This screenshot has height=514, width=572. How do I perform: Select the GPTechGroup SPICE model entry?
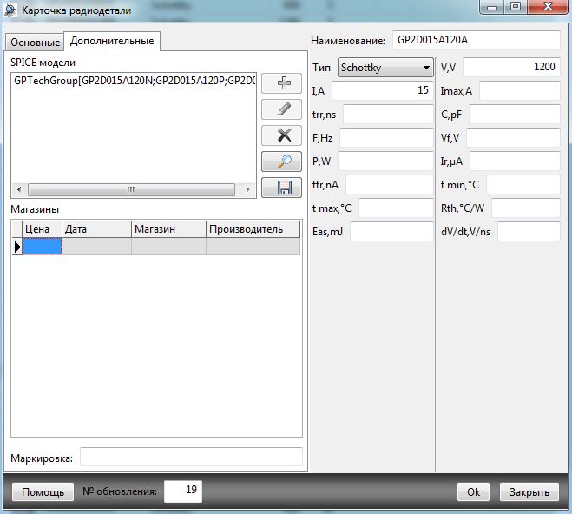click(x=134, y=81)
